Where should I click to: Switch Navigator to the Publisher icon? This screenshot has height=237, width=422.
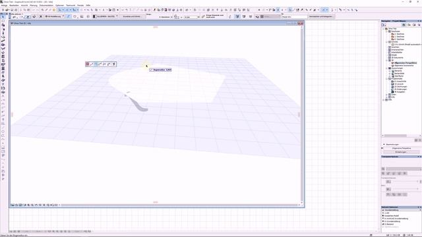pos(419,25)
